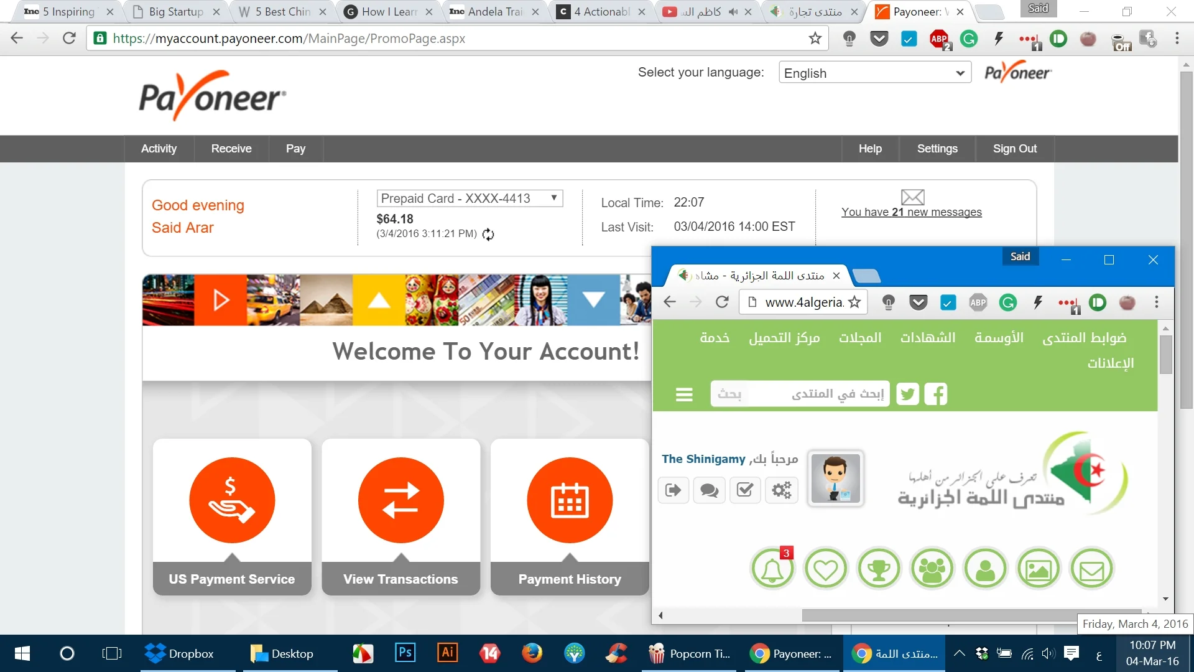1194x672 pixels.
Task: Open the Activity menu
Action: [x=159, y=149]
